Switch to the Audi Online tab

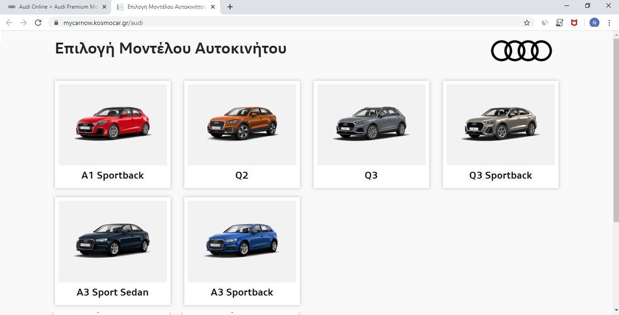[54, 7]
